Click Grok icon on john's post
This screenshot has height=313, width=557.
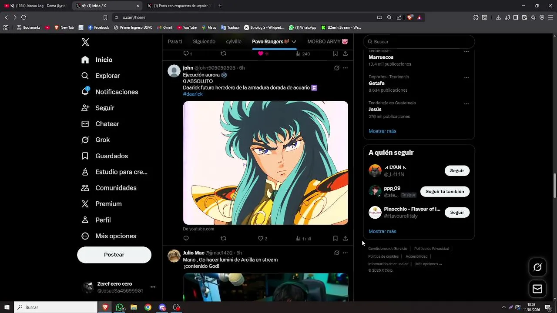coord(336,68)
